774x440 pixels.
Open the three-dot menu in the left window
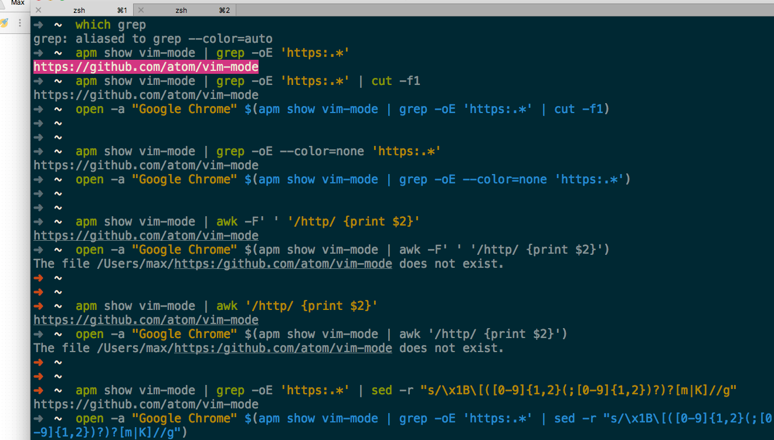(20, 23)
